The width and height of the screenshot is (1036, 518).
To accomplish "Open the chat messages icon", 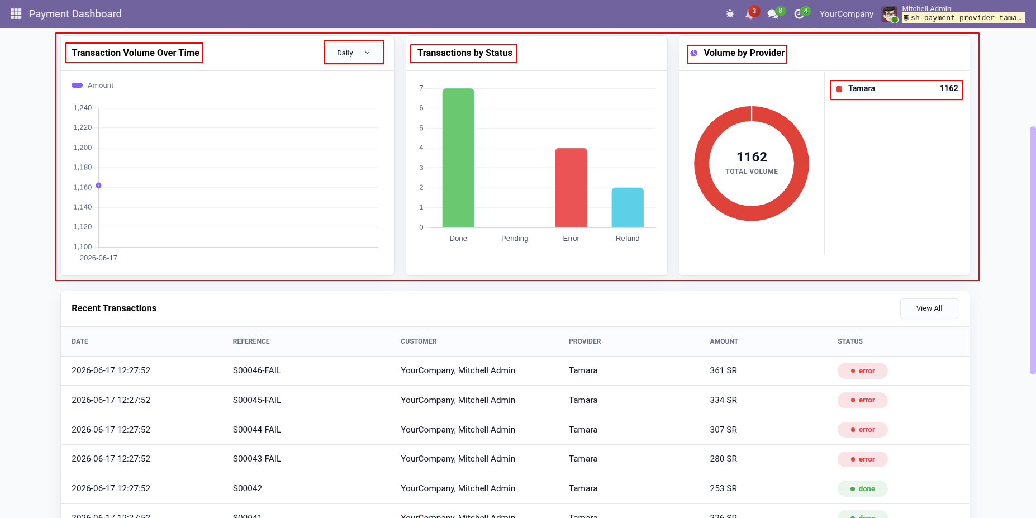I will pyautogui.click(x=775, y=13).
